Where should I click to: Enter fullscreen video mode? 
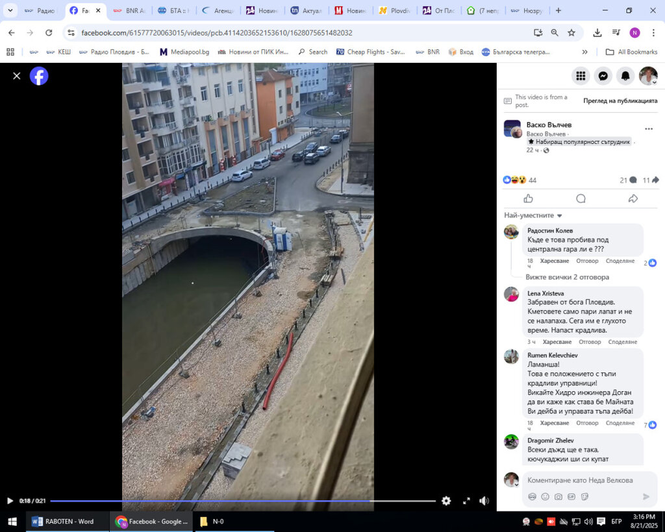click(466, 501)
